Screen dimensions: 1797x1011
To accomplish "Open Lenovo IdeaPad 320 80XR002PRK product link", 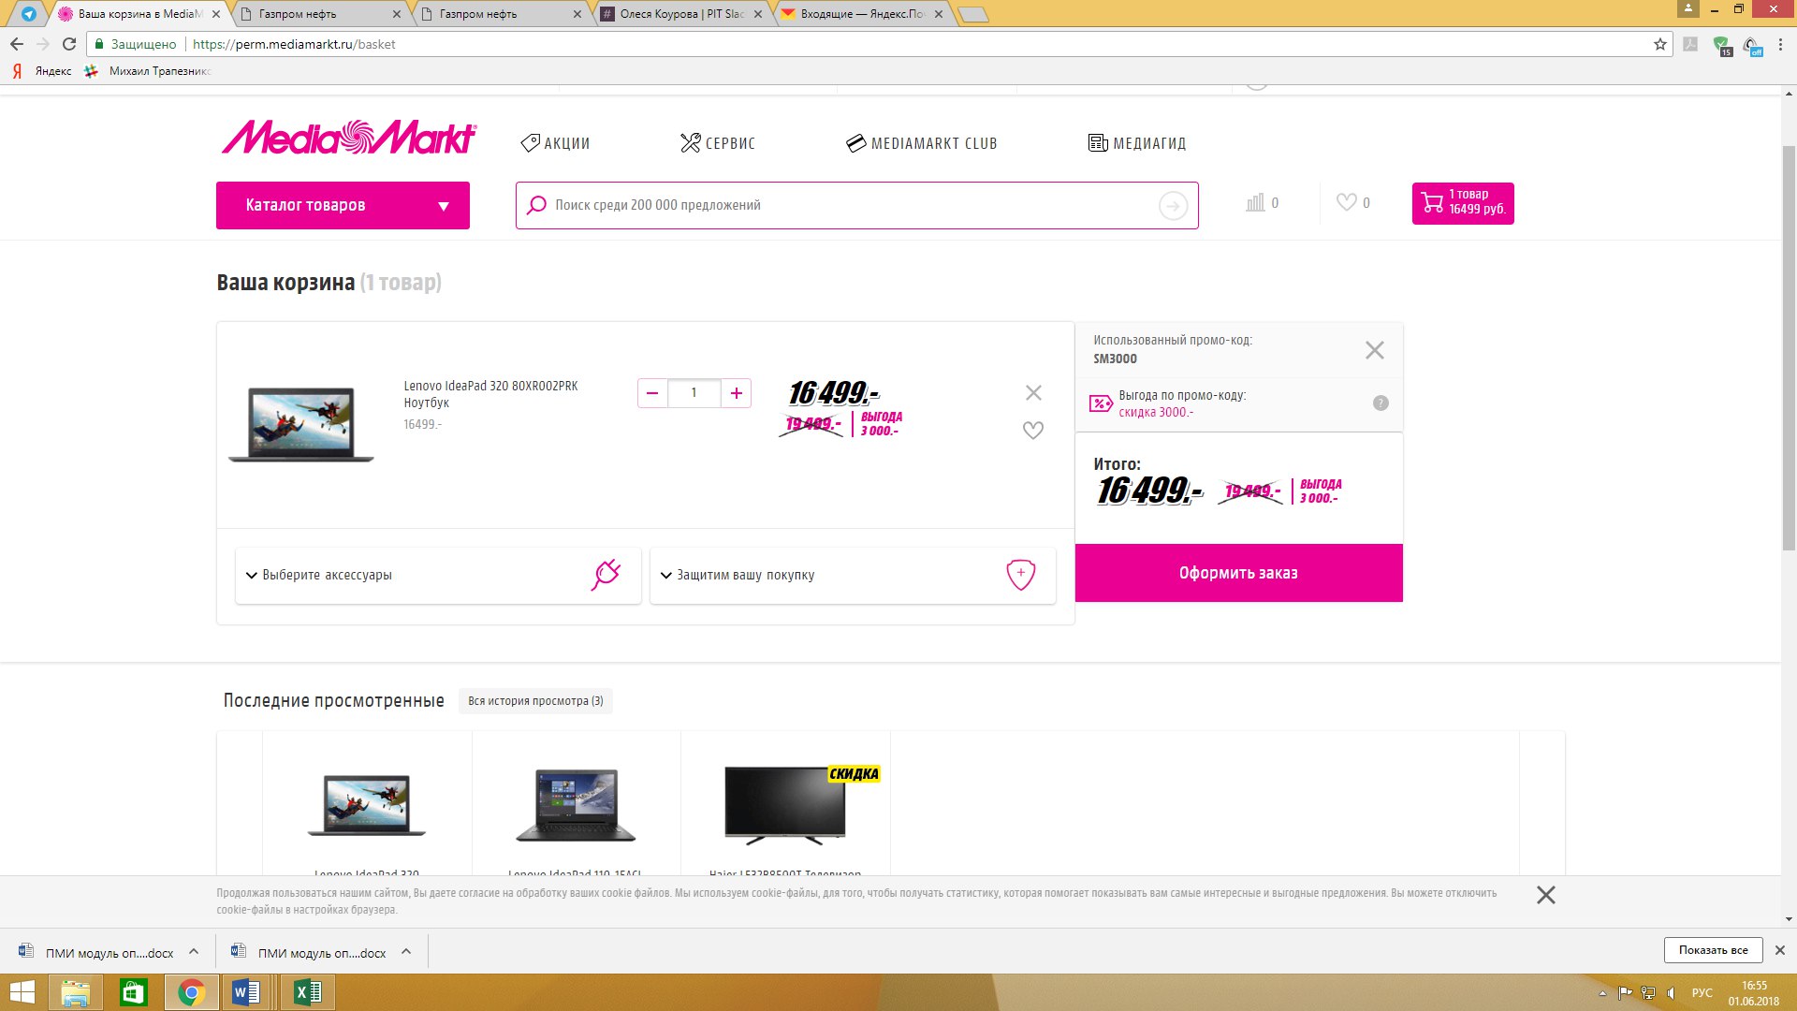I will pyautogui.click(x=490, y=393).
